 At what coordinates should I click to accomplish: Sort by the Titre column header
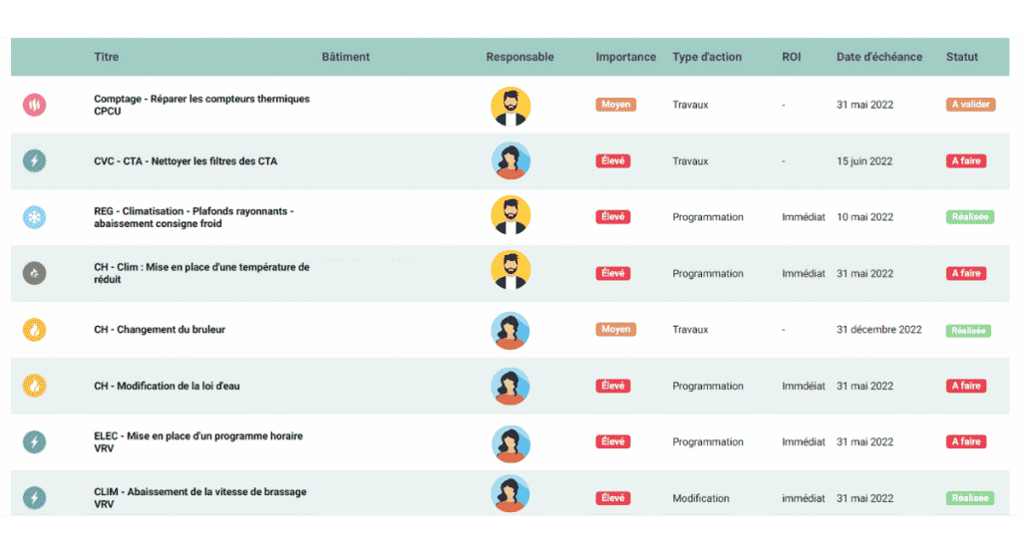106,57
